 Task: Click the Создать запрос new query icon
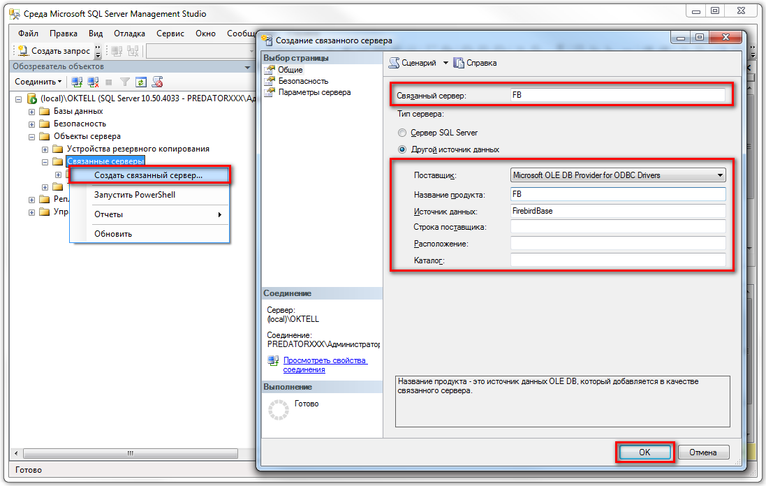click(x=23, y=51)
